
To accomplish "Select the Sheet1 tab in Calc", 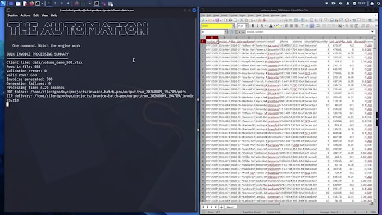I will click(x=230, y=207).
